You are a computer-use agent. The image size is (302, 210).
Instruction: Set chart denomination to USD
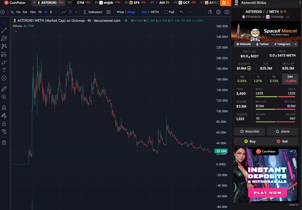[144, 12]
